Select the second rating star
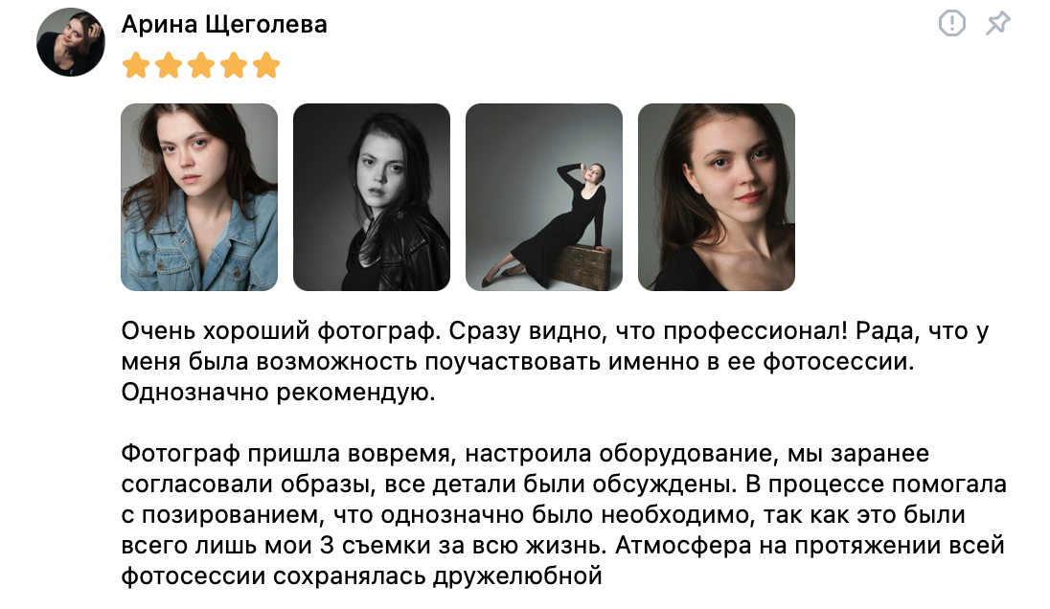 click(169, 65)
